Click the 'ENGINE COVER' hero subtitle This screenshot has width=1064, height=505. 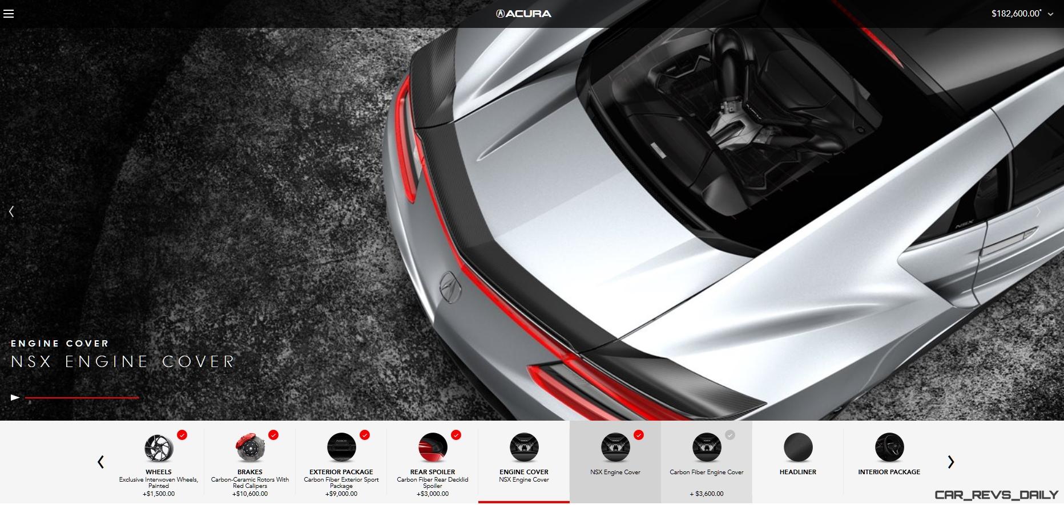60,343
